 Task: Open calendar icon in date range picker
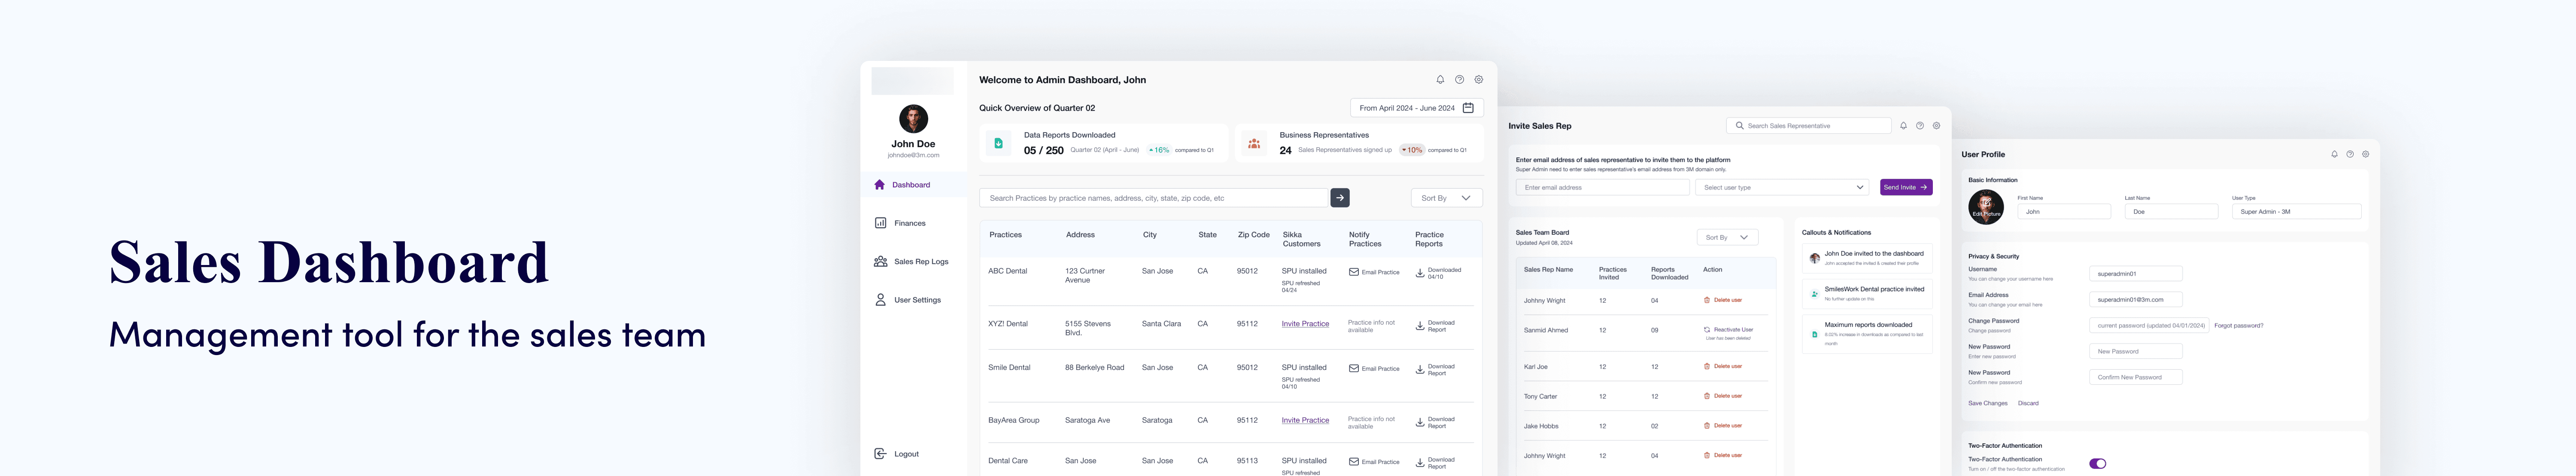click(1468, 108)
